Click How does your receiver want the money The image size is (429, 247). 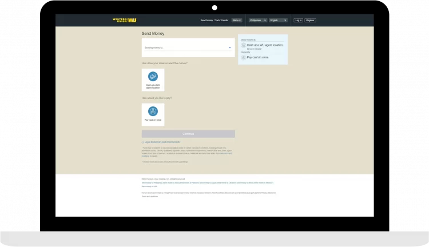[164, 63]
